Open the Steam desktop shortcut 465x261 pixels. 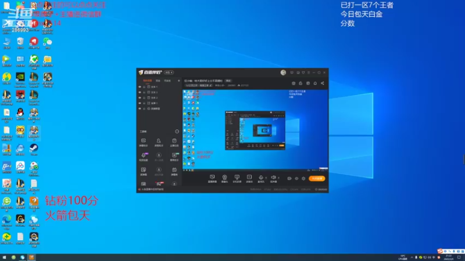(34, 150)
